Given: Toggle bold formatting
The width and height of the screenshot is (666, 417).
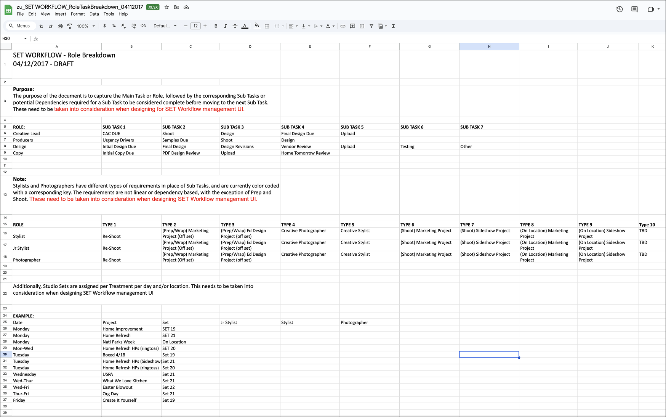Looking at the screenshot, I should tap(216, 26).
